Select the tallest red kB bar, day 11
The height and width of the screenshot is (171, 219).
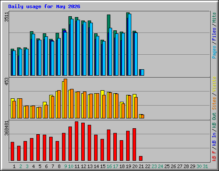click(77, 141)
